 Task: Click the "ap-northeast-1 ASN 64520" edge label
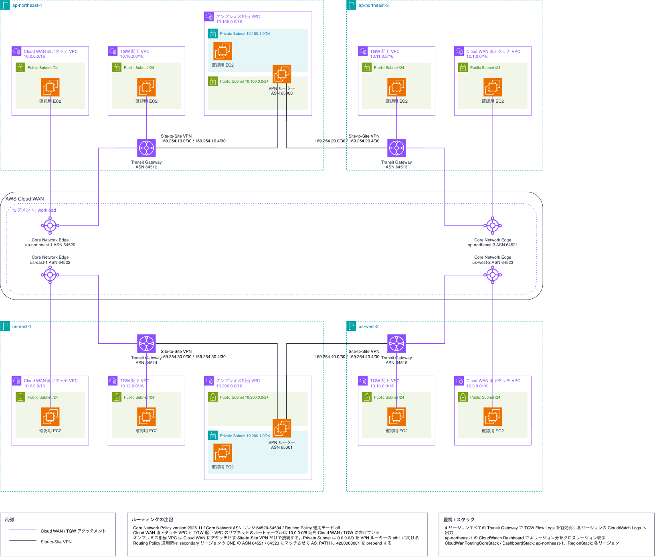(50, 245)
